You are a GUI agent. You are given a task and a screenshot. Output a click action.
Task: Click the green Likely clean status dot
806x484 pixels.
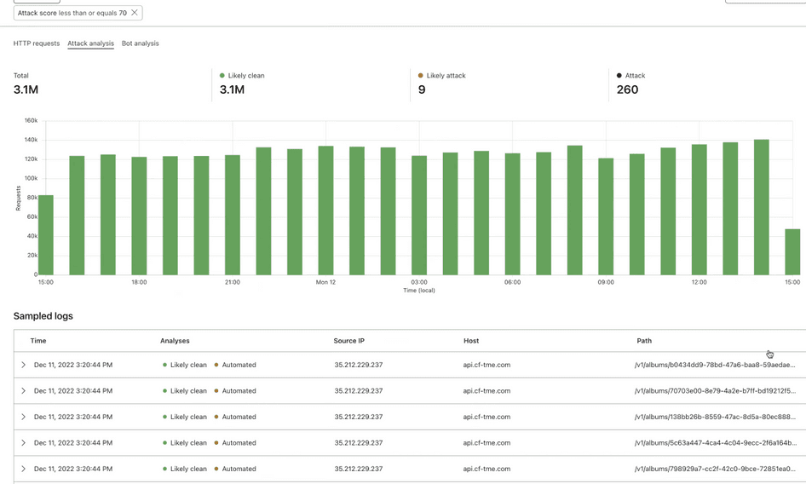(x=222, y=76)
